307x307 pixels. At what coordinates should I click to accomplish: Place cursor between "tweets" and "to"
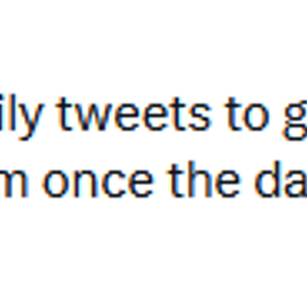[218, 114]
